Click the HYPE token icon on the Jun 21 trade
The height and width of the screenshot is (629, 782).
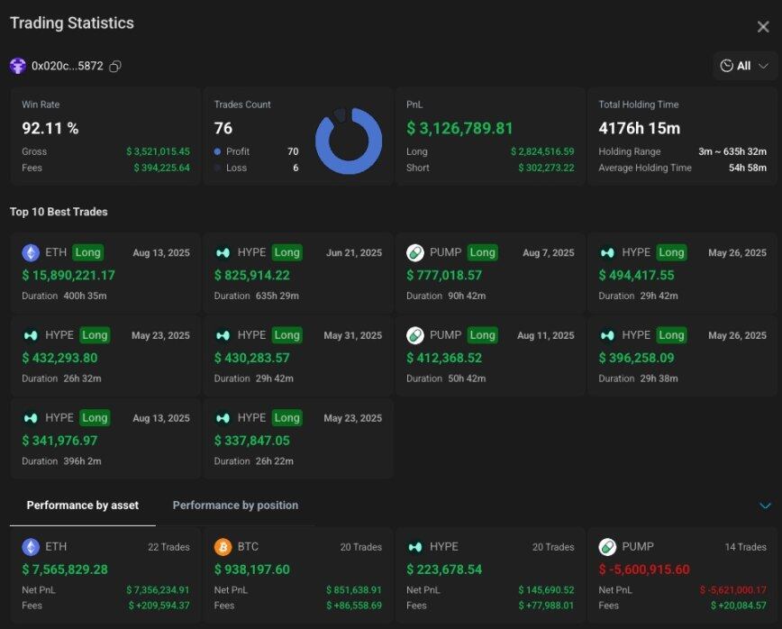[x=223, y=252]
